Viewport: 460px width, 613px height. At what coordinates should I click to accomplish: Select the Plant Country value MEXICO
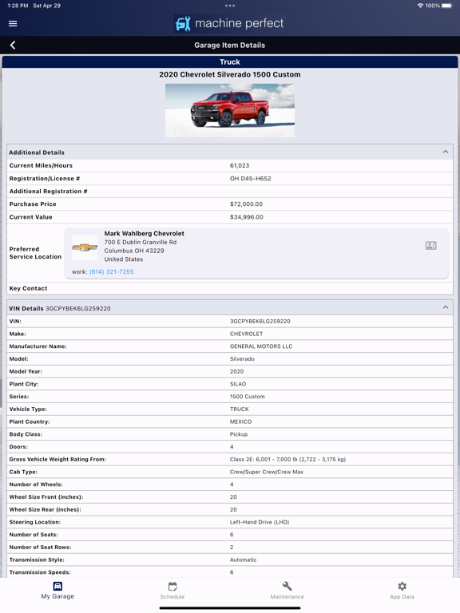240,421
